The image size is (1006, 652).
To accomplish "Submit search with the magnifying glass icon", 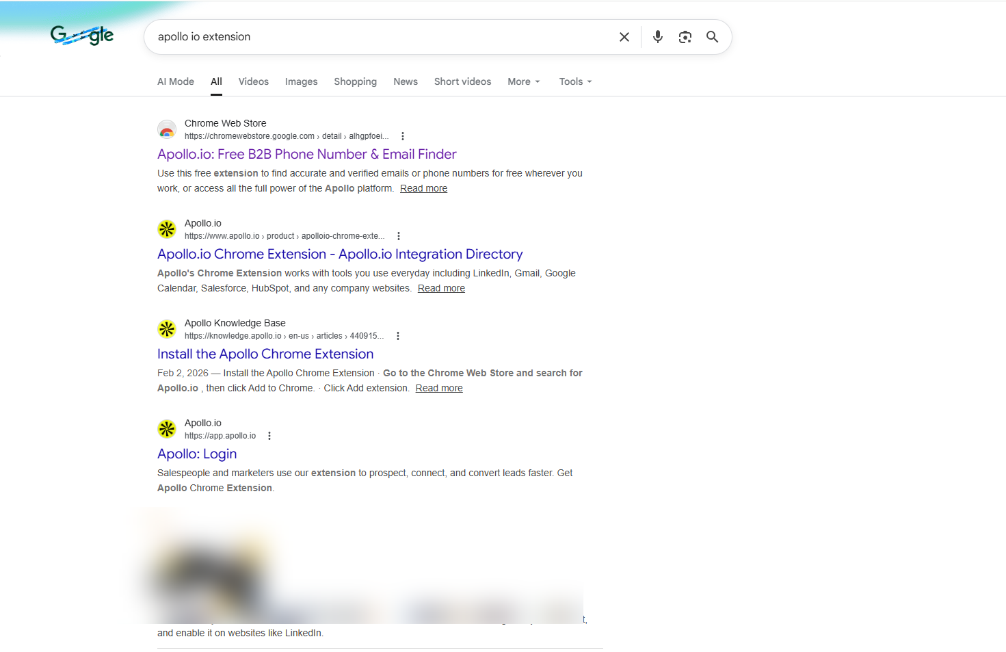I will (x=713, y=37).
